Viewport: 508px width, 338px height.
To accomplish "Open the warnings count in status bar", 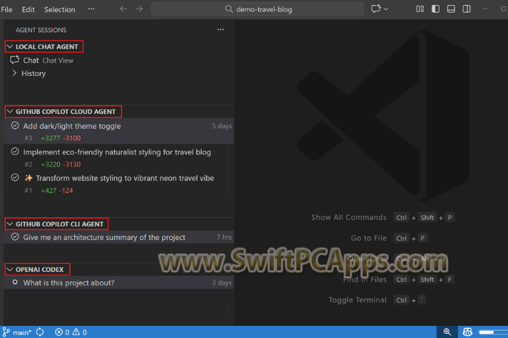I will (79, 332).
